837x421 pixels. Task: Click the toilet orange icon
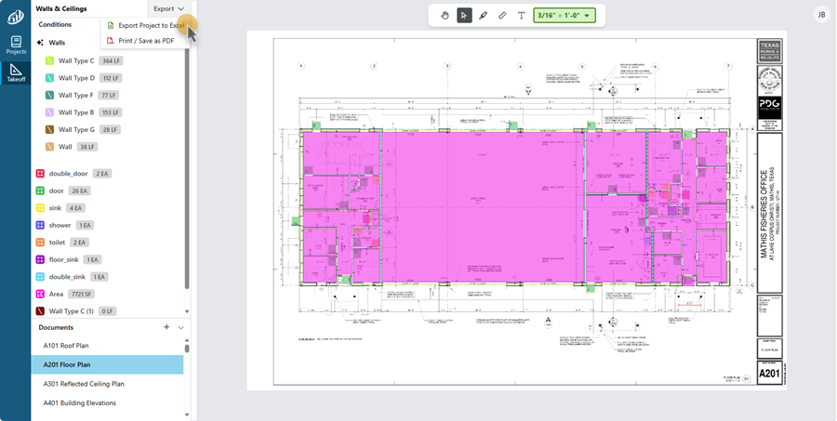click(x=40, y=243)
